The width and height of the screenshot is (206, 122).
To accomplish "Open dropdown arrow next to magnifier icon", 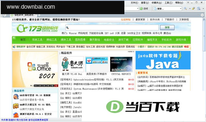I will pos(190,9).
